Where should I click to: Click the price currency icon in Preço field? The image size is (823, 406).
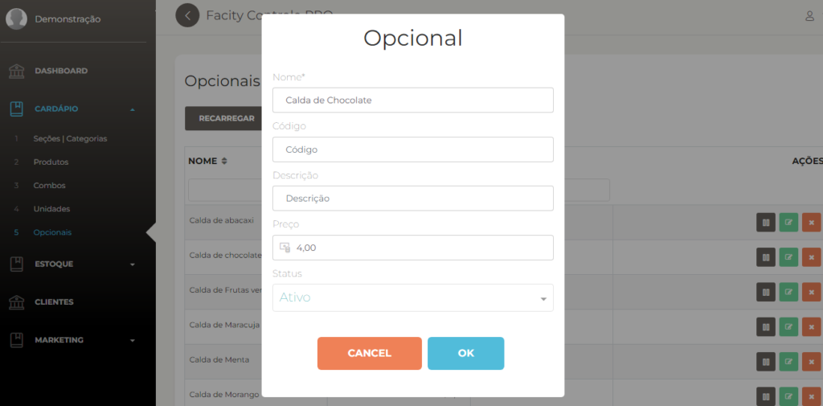285,248
